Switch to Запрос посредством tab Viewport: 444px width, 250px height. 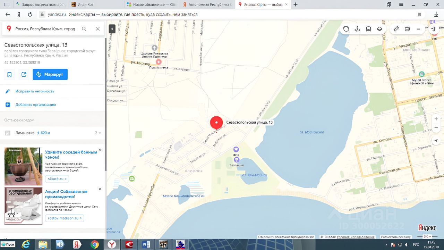[41, 5]
